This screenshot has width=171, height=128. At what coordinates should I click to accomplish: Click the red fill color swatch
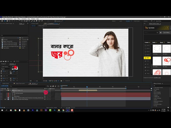pyautogui.click(x=15, y=67)
